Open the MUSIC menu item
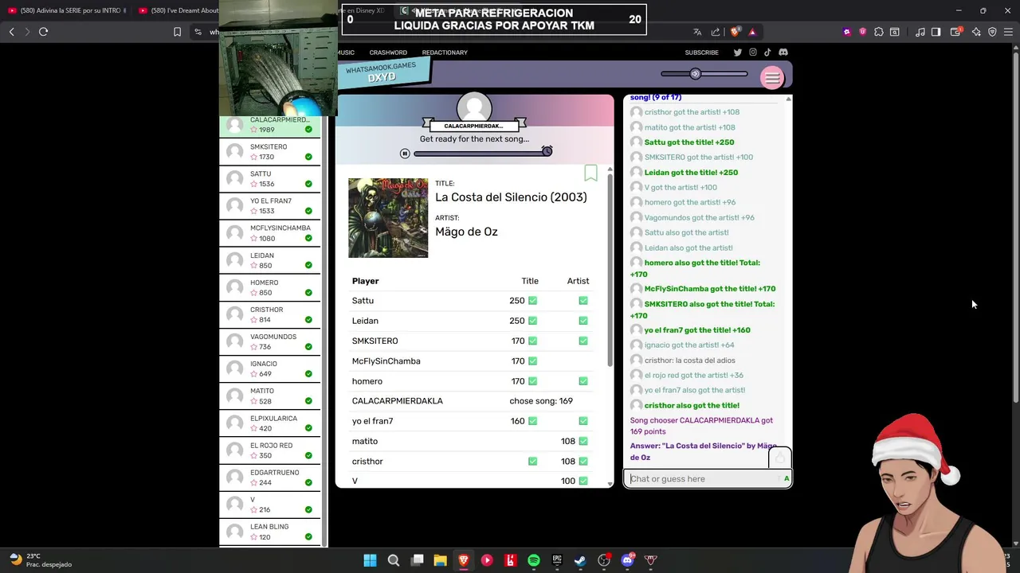 point(346,53)
